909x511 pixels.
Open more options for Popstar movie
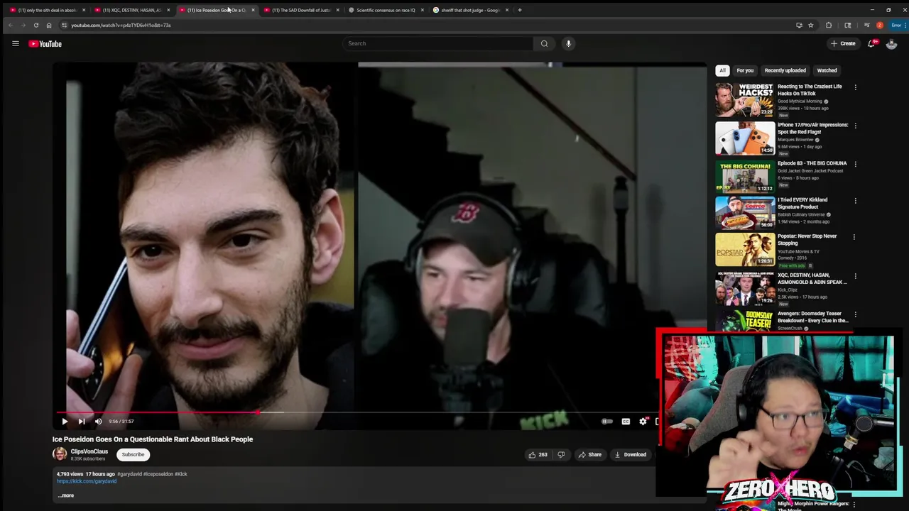pyautogui.click(x=854, y=237)
